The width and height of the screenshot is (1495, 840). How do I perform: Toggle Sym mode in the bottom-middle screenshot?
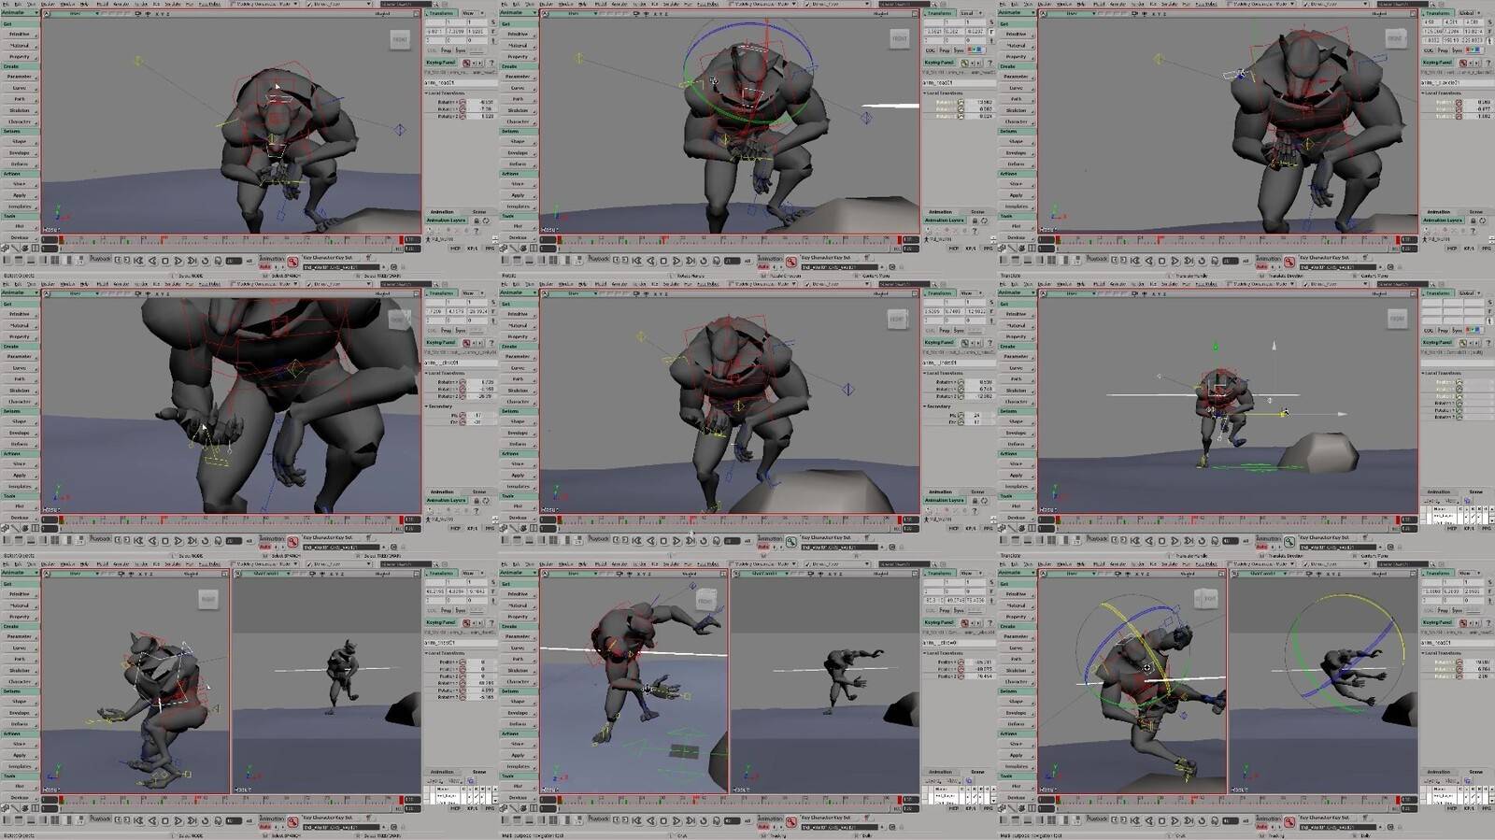pyautogui.click(x=959, y=610)
